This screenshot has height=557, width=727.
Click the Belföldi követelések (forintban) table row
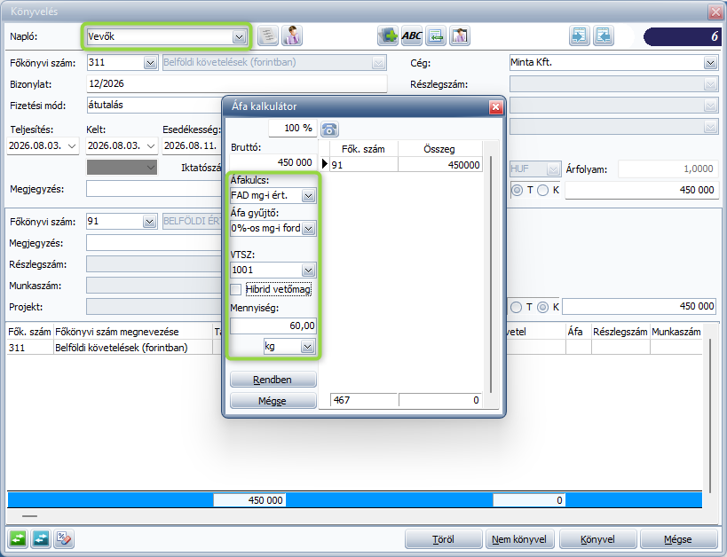point(355,348)
